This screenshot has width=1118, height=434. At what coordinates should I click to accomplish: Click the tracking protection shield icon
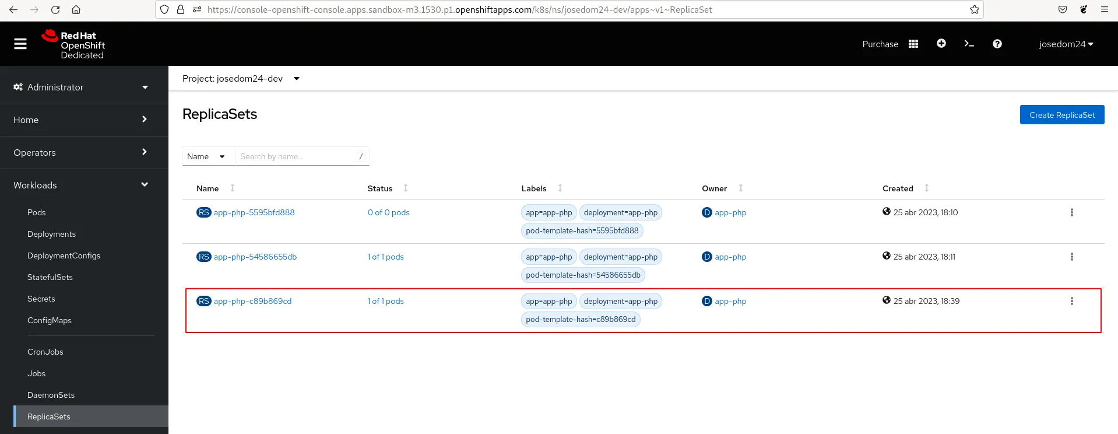click(x=164, y=9)
